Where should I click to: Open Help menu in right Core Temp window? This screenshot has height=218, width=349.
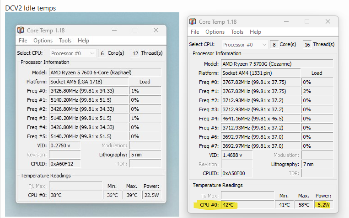(x=255, y=32)
